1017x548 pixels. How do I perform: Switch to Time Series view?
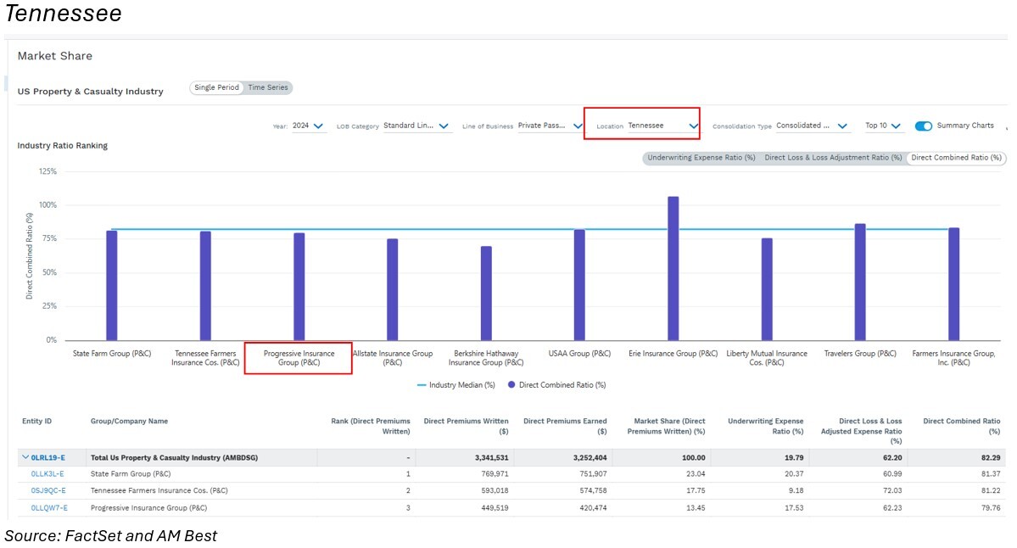click(x=267, y=88)
